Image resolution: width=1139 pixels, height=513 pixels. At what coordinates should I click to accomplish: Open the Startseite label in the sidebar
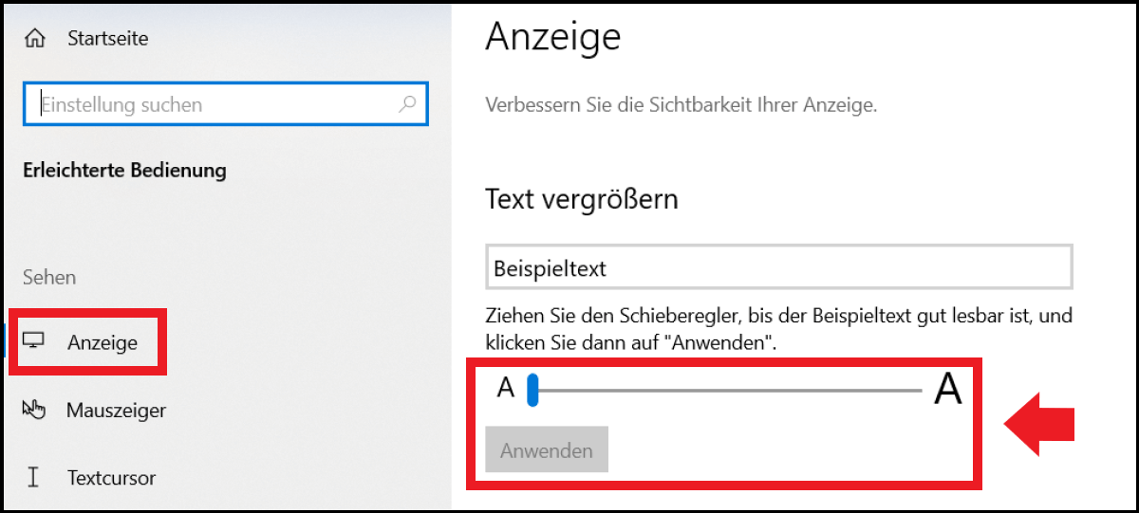point(107,39)
